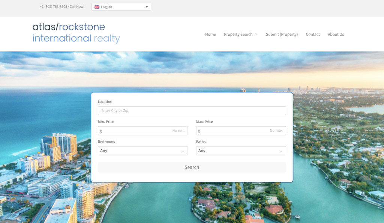Open the Property Search menu
384x223 pixels.
coord(238,34)
